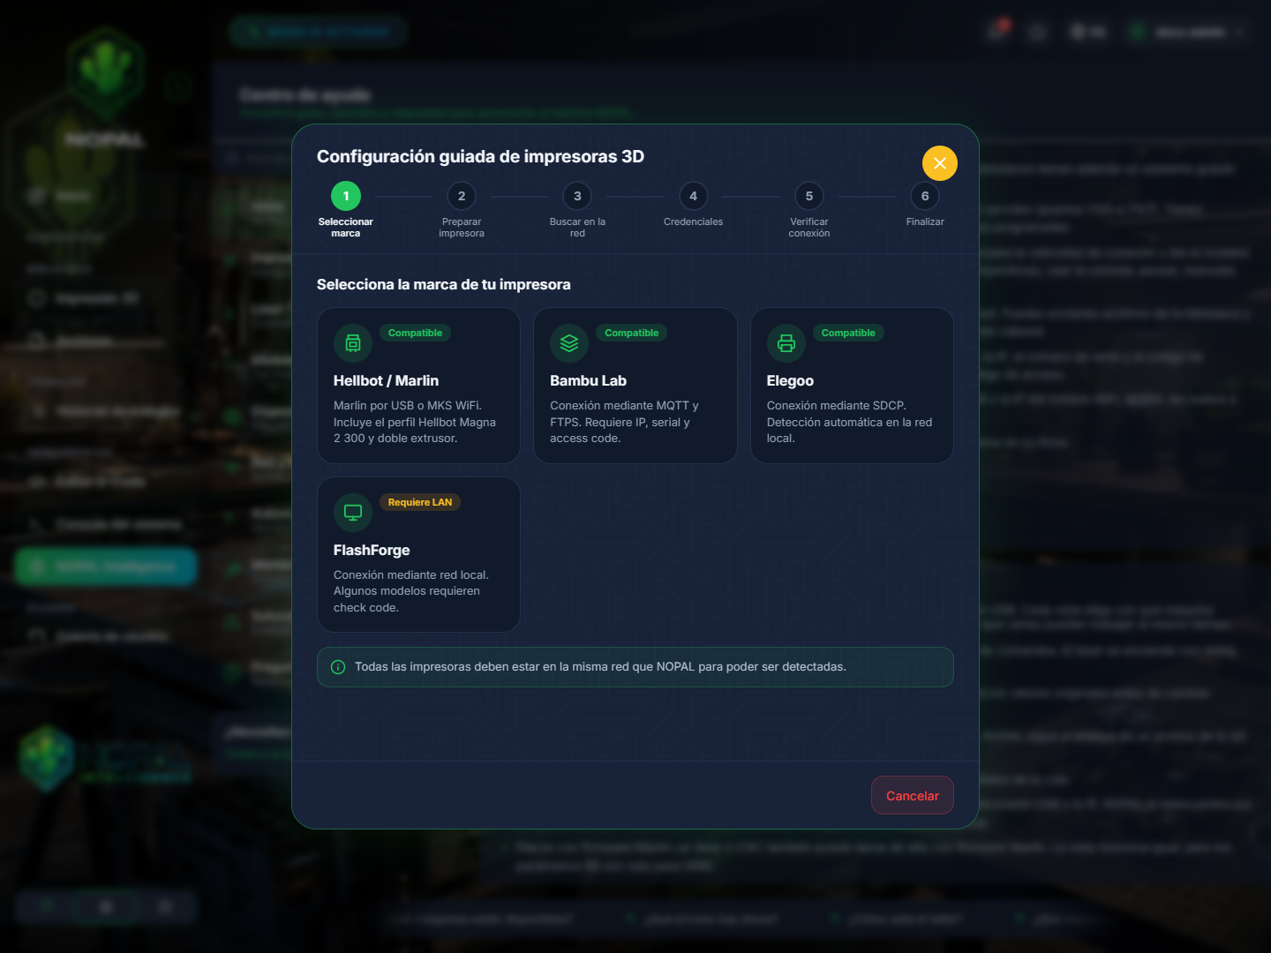Image resolution: width=1271 pixels, height=953 pixels.
Task: Jump to step 2 circle
Action: pos(462,196)
